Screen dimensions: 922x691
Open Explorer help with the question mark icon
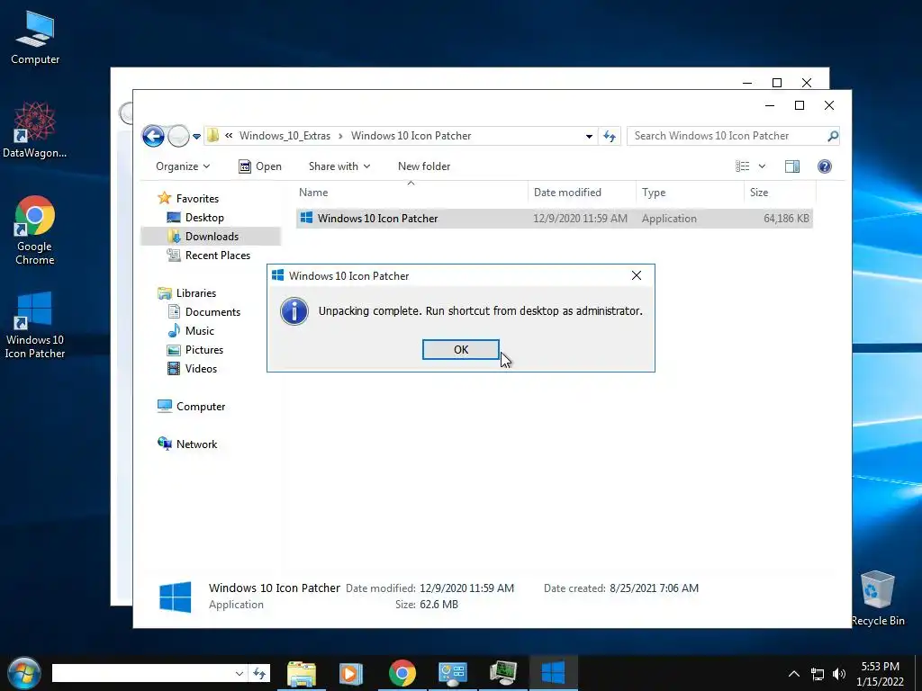825,166
